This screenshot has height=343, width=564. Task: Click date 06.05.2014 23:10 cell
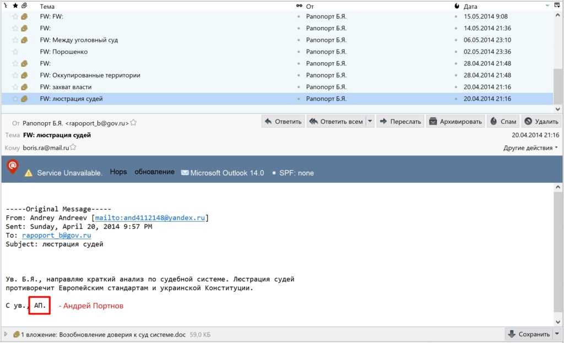487,40
